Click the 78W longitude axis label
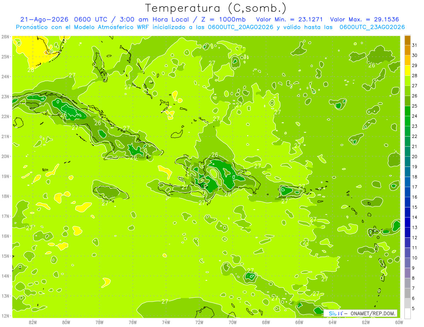 pos(99,322)
